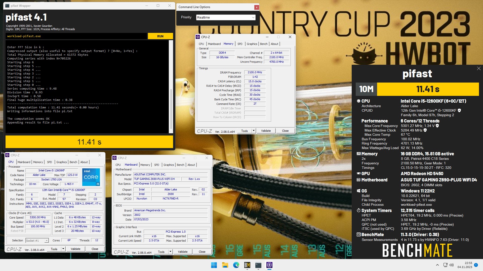Open Memory tab in processor CPU-Z
Viewport: 483px width, 271px height.
[38, 162]
